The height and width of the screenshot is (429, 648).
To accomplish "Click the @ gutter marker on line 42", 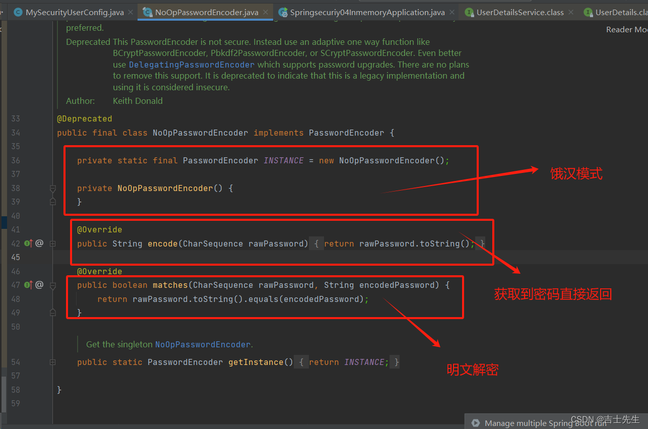I will pyautogui.click(x=39, y=243).
